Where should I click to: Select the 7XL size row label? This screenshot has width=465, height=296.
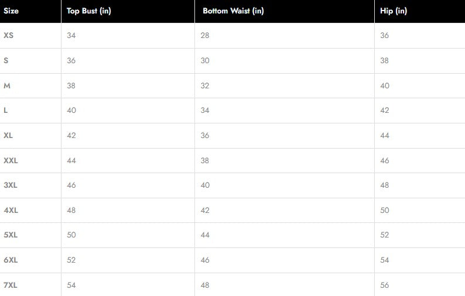click(x=11, y=285)
